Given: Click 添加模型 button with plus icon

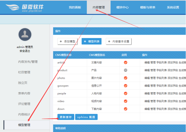Looking at the screenshot, I should (67, 41).
